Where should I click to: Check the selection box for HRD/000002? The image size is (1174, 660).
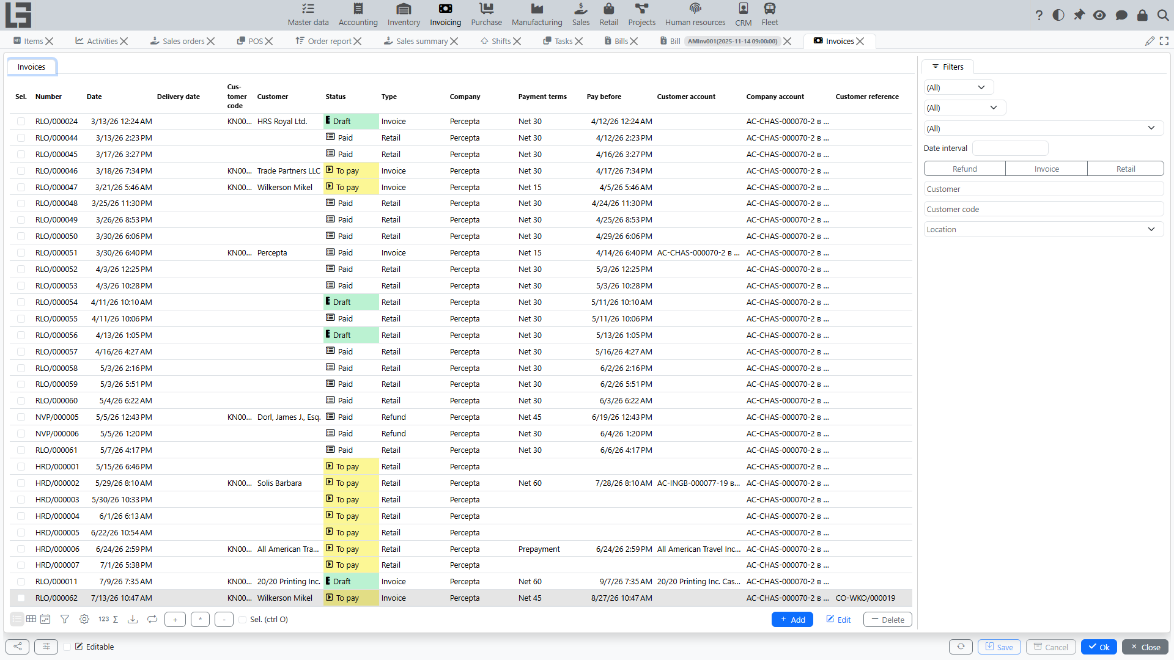[21, 483]
